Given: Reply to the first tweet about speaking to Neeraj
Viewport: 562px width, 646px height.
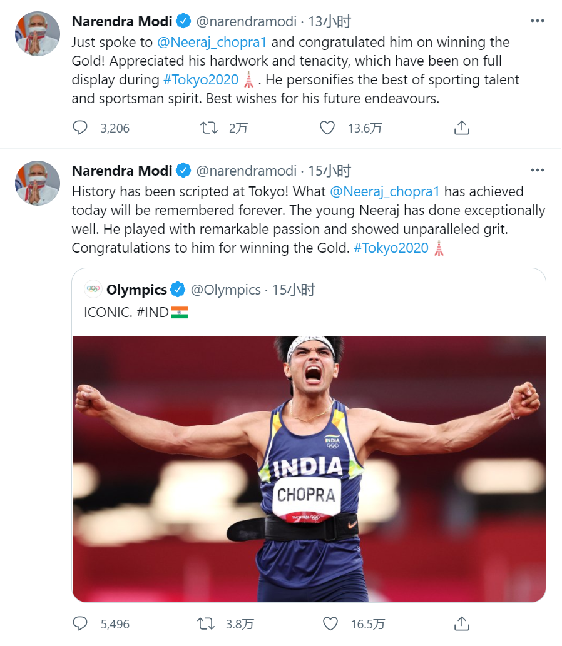Looking at the screenshot, I should 80,128.
